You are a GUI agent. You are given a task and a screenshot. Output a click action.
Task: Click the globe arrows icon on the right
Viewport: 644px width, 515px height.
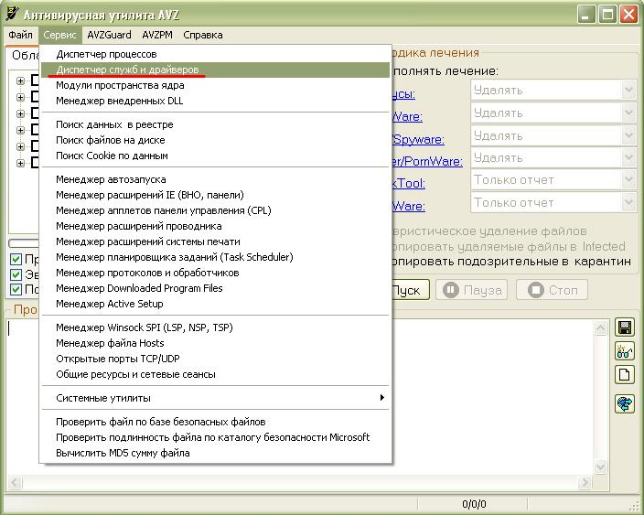(x=625, y=403)
